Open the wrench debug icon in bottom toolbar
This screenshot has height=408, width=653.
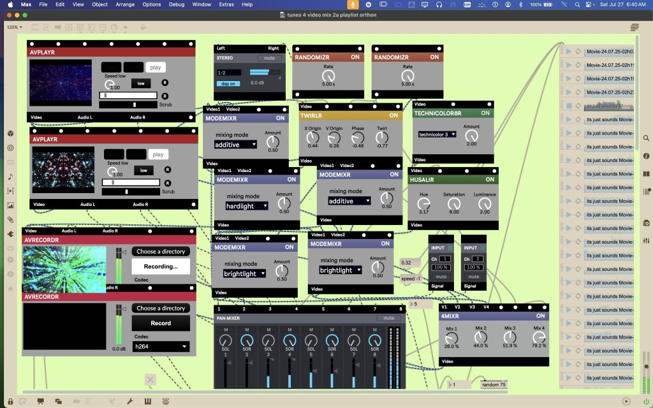tap(130, 402)
